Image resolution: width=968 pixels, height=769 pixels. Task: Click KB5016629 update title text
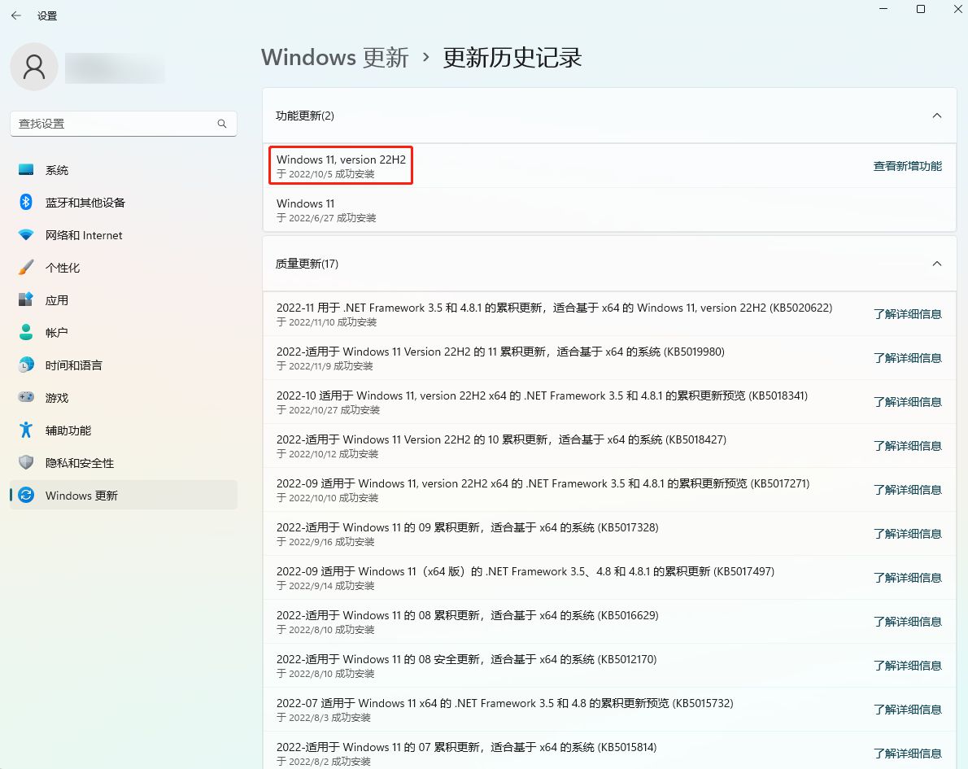point(468,615)
